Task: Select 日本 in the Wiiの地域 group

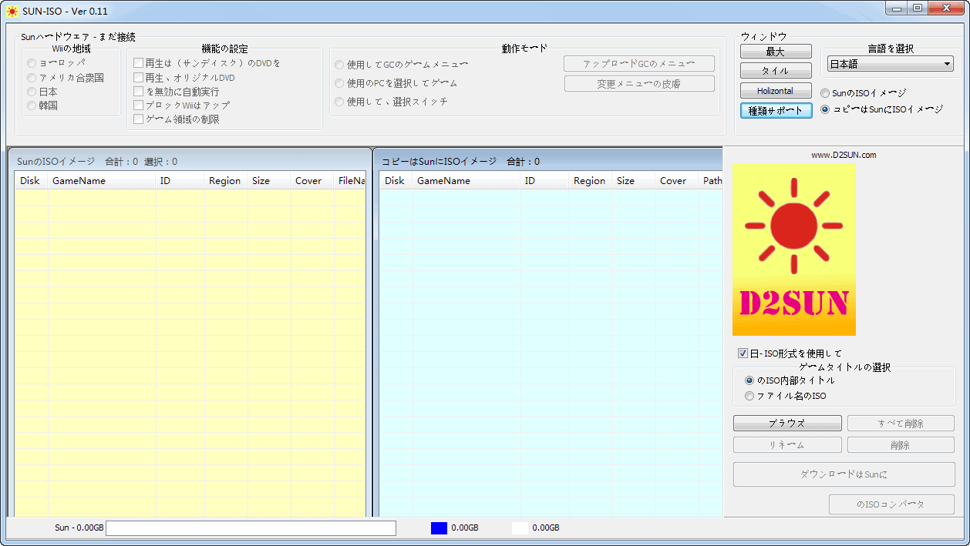Action: pyautogui.click(x=32, y=92)
